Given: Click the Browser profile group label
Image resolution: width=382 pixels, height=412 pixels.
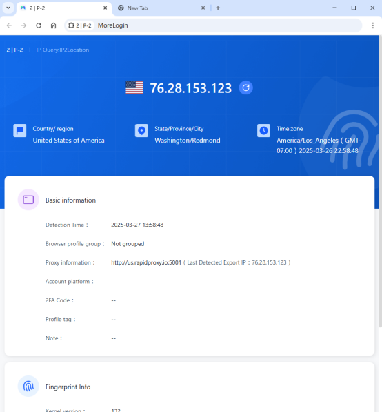Looking at the screenshot, I should click(75, 244).
